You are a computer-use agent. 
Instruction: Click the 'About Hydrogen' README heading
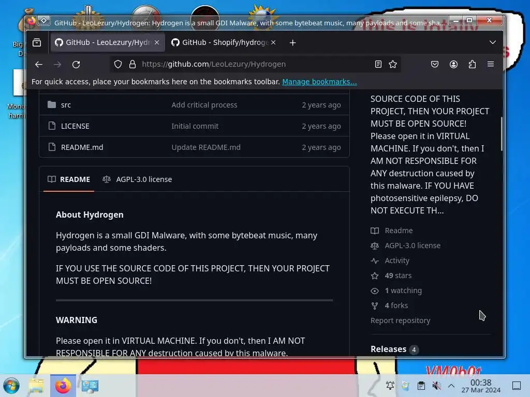click(x=90, y=215)
